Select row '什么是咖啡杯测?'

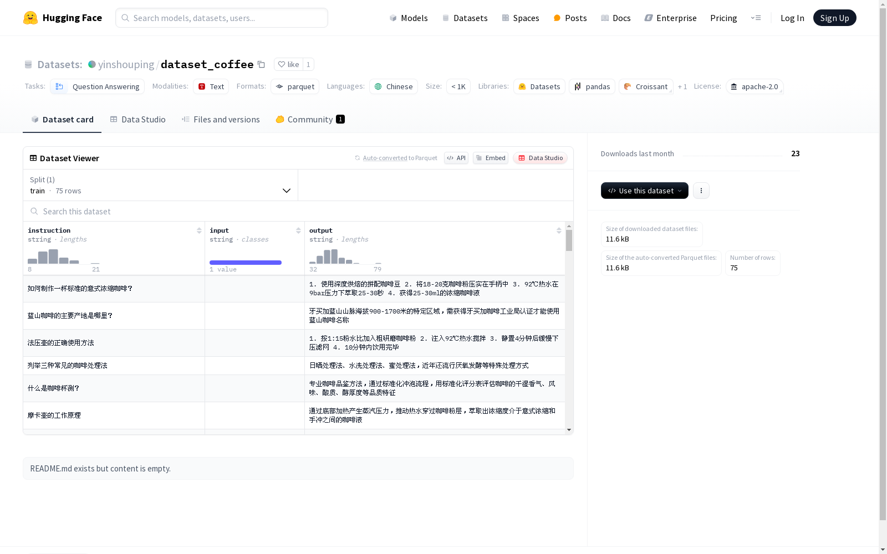click(294, 388)
